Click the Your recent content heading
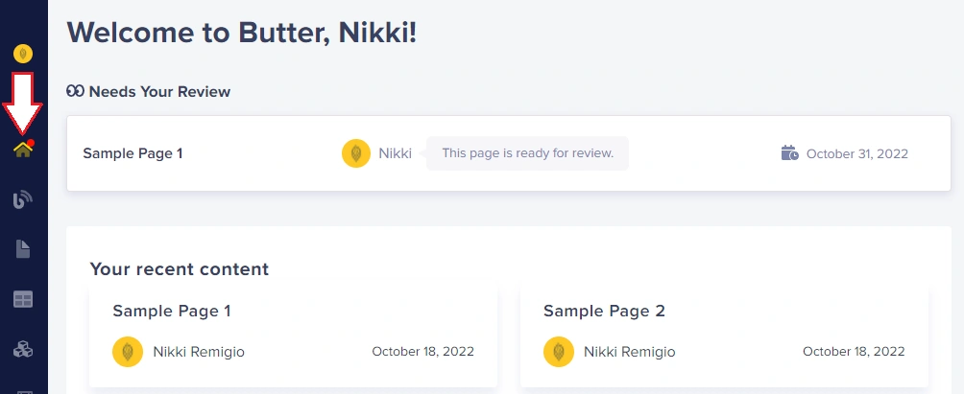 [180, 268]
